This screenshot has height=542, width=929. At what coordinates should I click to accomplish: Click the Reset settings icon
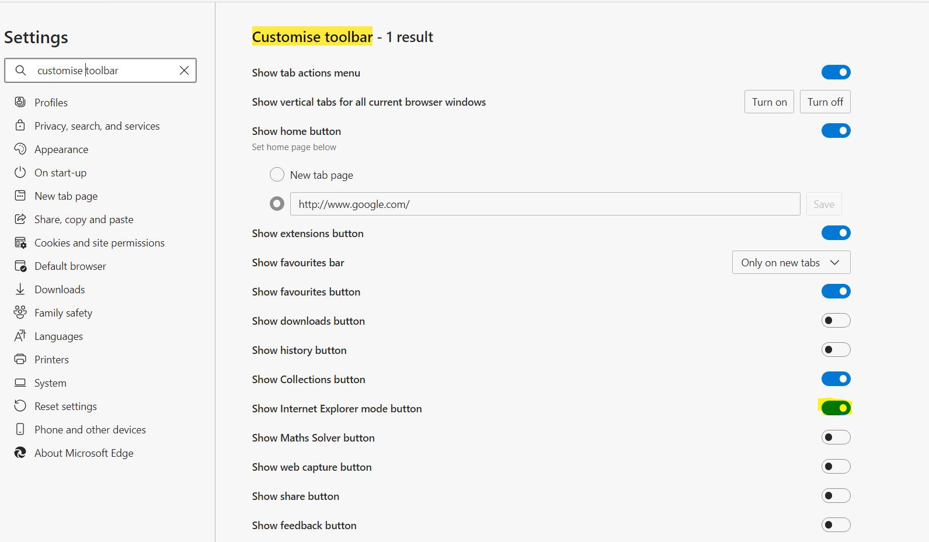coord(20,406)
